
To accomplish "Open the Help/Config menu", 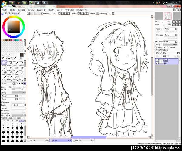I will point(82,10).
